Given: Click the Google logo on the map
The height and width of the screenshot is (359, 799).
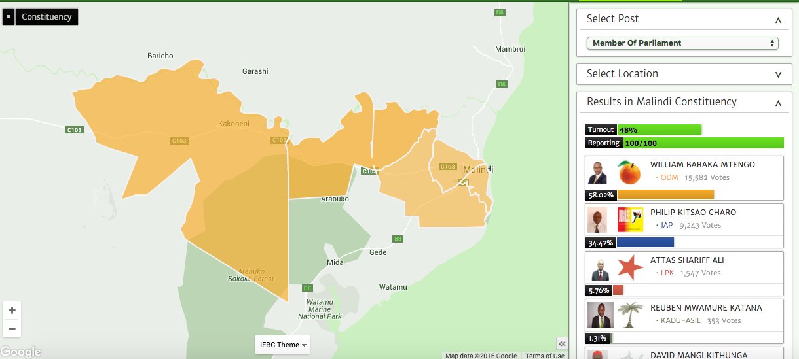Looking at the screenshot, I should 20,352.
